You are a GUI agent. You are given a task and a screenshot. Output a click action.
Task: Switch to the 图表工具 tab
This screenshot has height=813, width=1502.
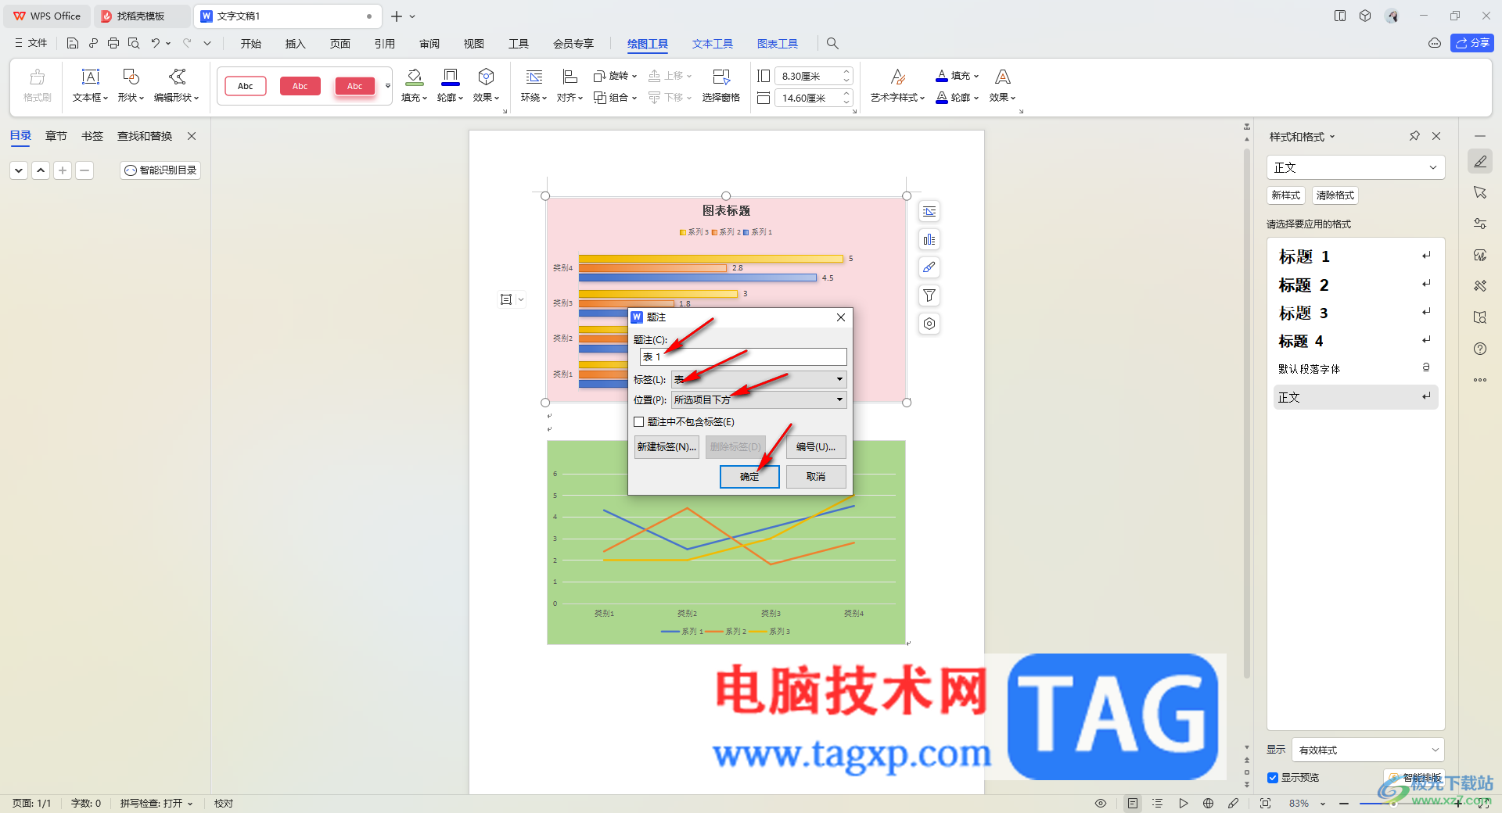pos(778,44)
